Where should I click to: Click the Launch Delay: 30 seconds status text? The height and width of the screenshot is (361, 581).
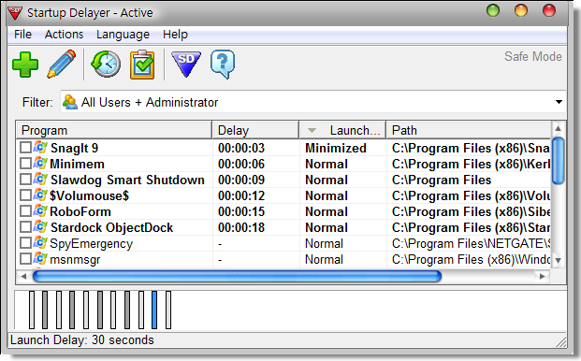[82, 339]
